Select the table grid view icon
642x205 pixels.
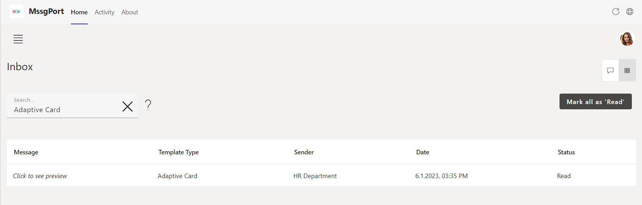(627, 70)
